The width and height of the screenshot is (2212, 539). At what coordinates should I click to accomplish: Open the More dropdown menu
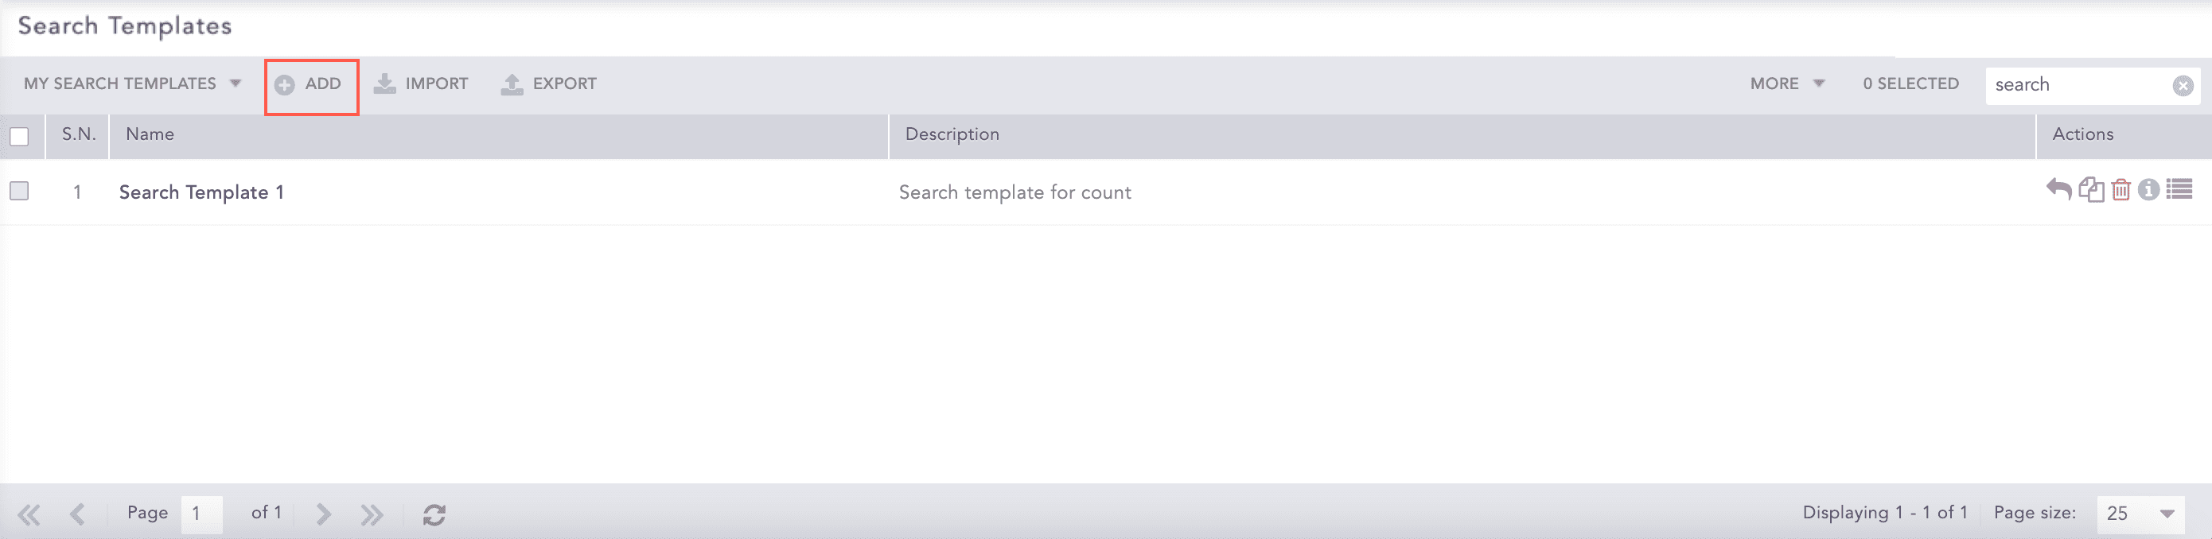click(x=1787, y=83)
